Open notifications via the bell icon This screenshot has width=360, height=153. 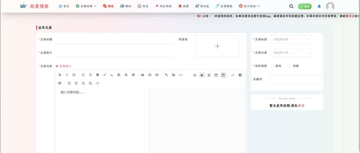pyautogui.click(x=319, y=6)
